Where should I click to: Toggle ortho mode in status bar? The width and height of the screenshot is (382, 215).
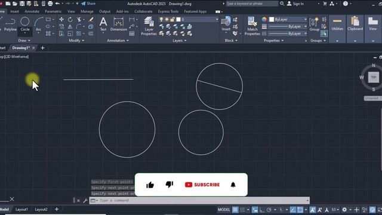(x=262, y=210)
